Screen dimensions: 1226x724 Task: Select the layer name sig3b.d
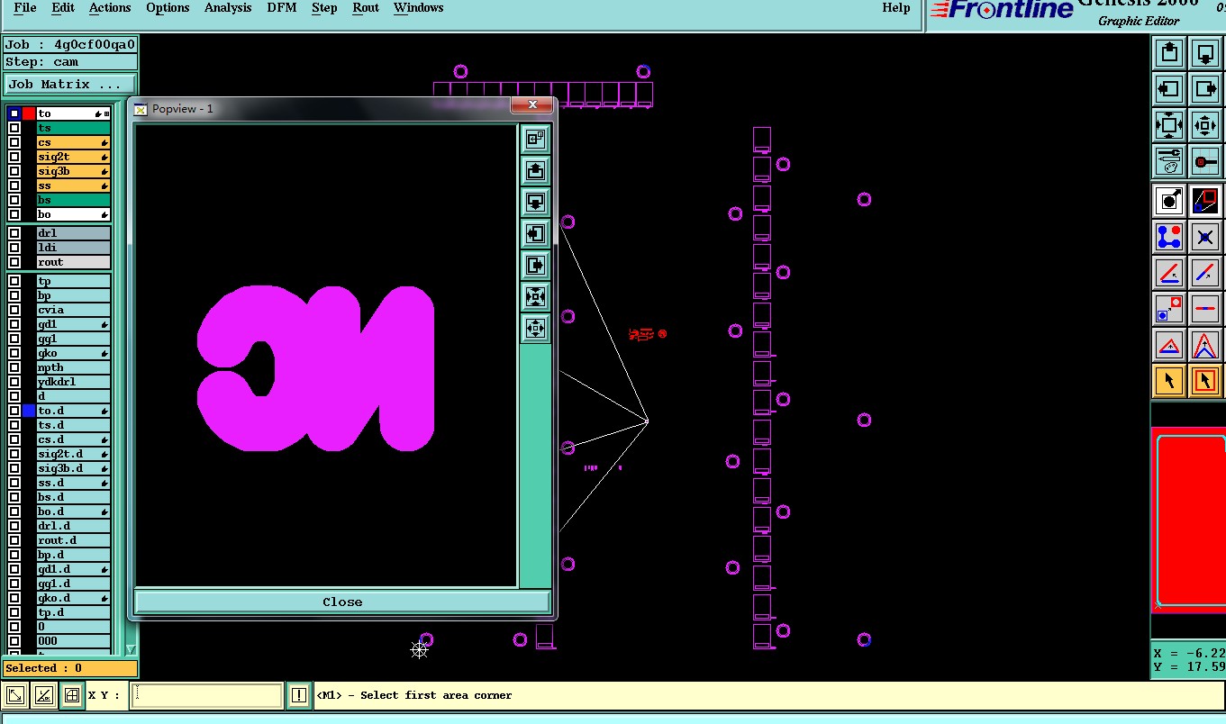pyautogui.click(x=73, y=468)
